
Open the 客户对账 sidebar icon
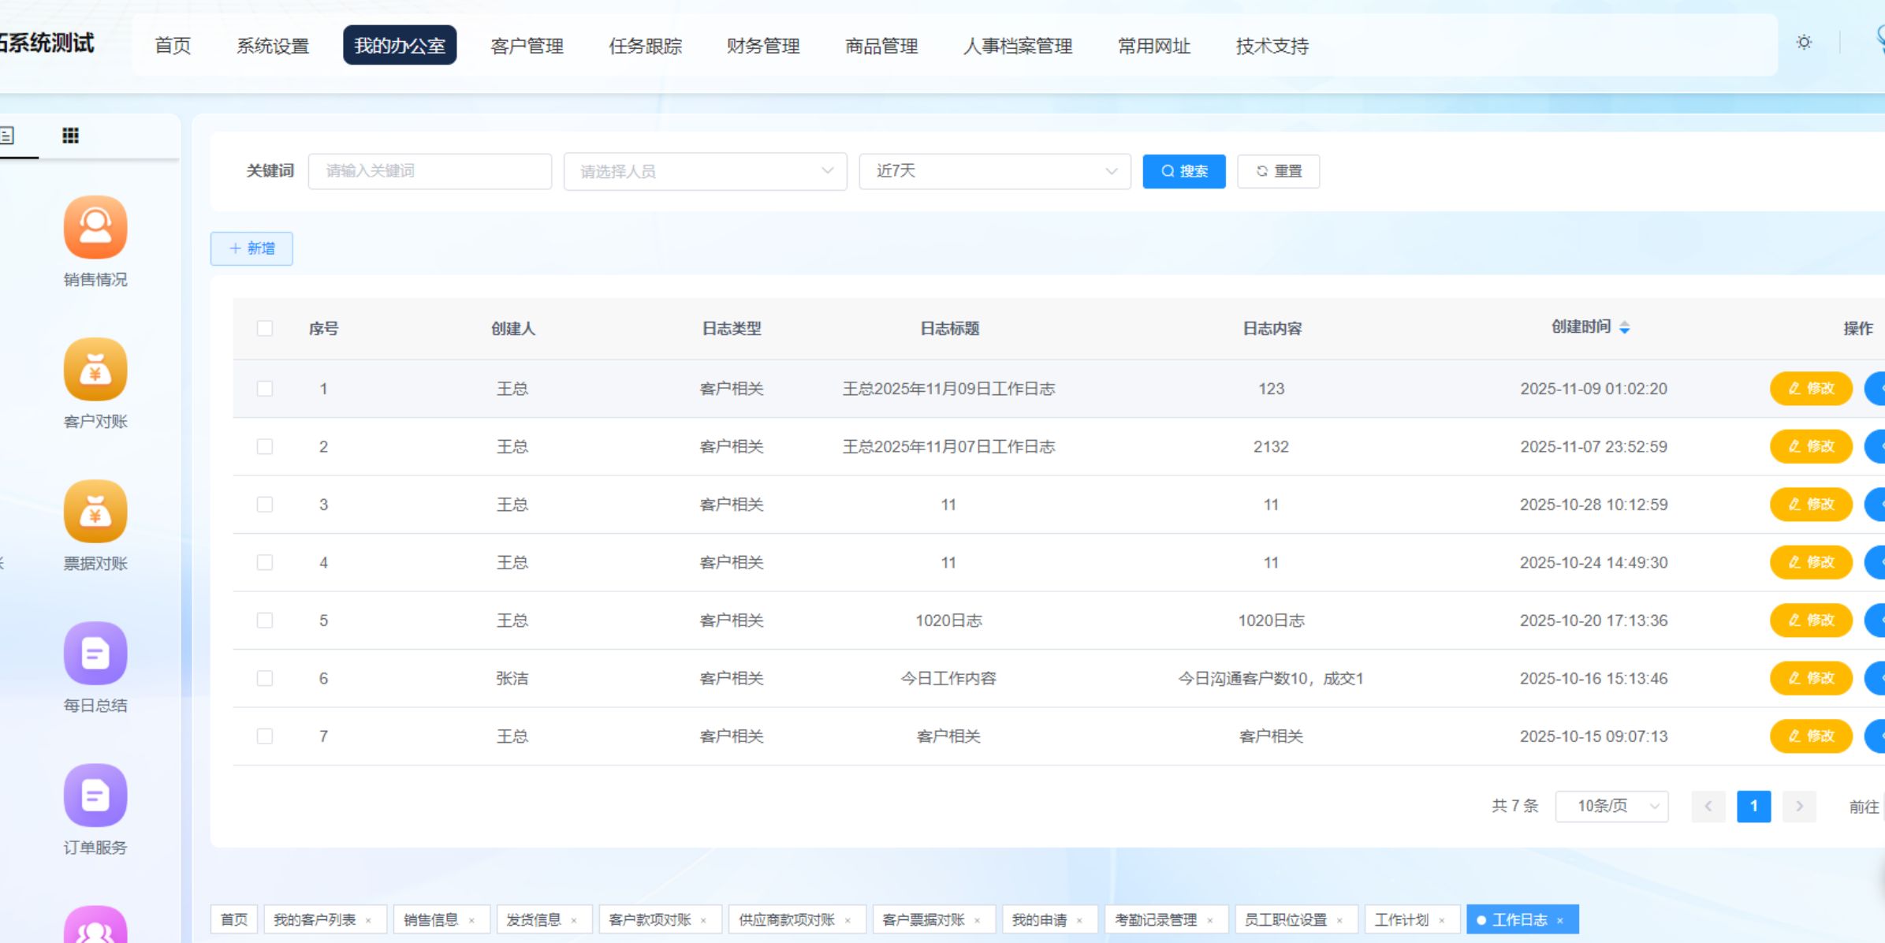tap(95, 369)
